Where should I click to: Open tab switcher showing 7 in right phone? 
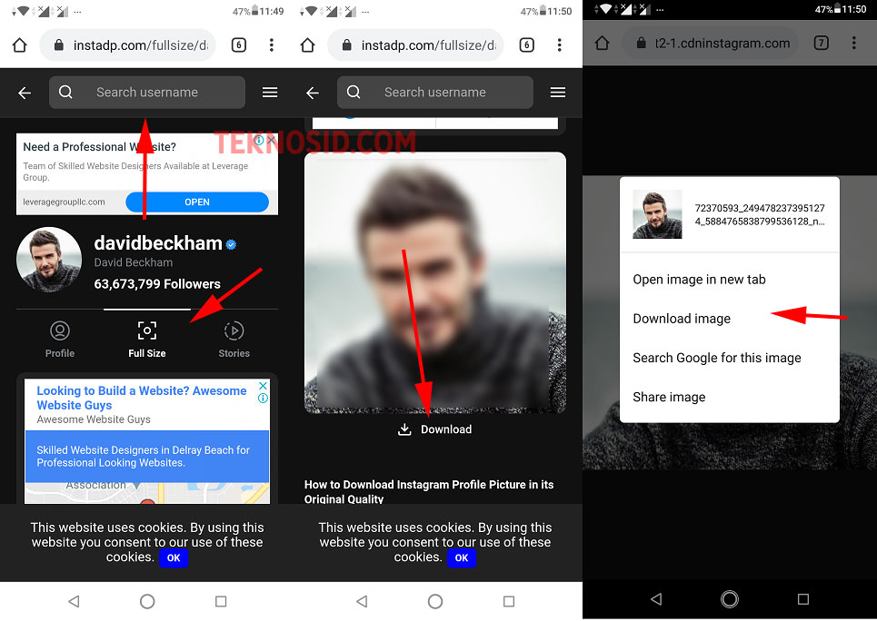click(821, 43)
